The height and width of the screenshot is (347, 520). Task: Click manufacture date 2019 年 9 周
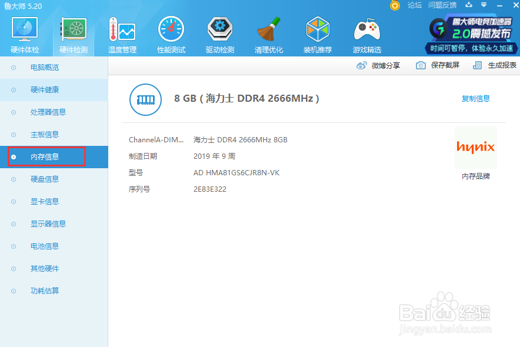pyautogui.click(x=214, y=156)
